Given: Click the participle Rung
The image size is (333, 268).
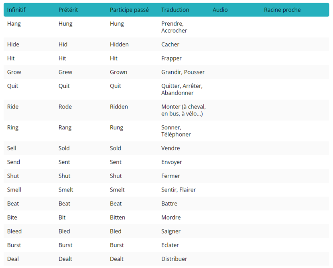Looking at the screenshot, I should (116, 128).
